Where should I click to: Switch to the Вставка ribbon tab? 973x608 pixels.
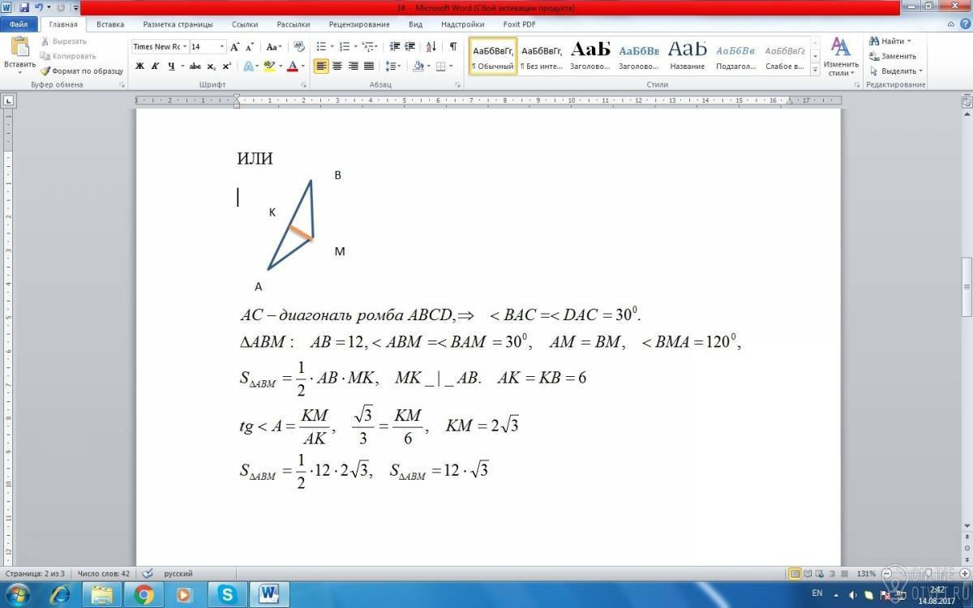pos(110,24)
